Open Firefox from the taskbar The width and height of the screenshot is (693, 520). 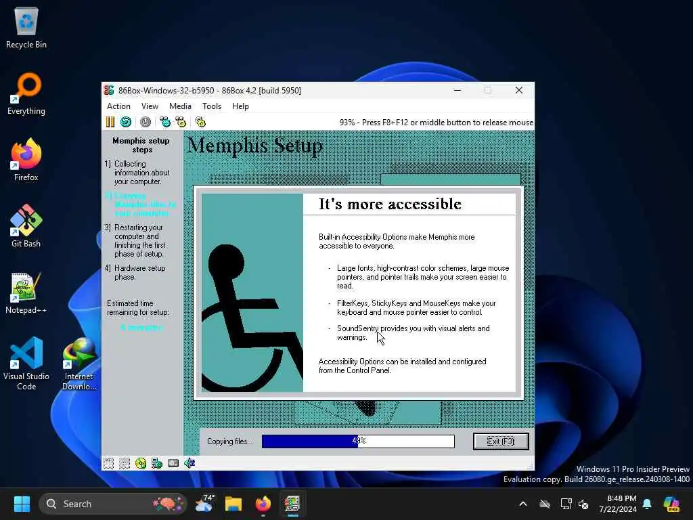(263, 504)
